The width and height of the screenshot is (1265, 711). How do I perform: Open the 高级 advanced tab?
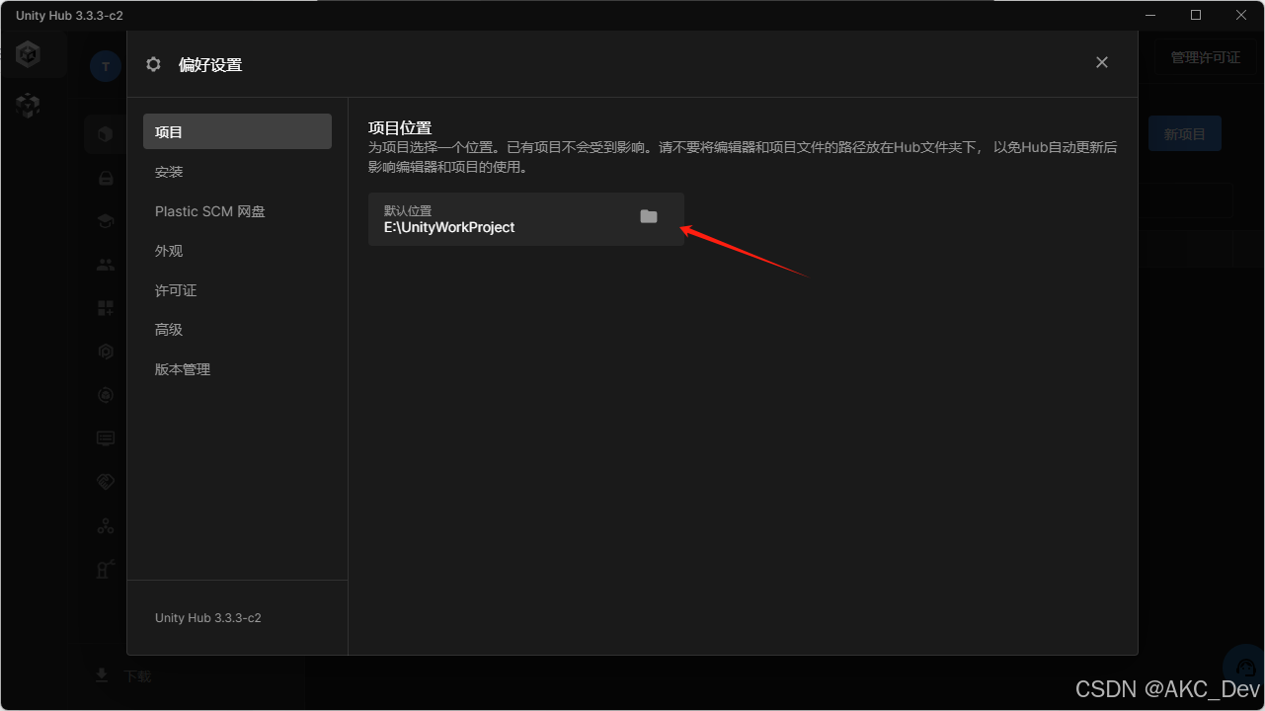(x=237, y=330)
